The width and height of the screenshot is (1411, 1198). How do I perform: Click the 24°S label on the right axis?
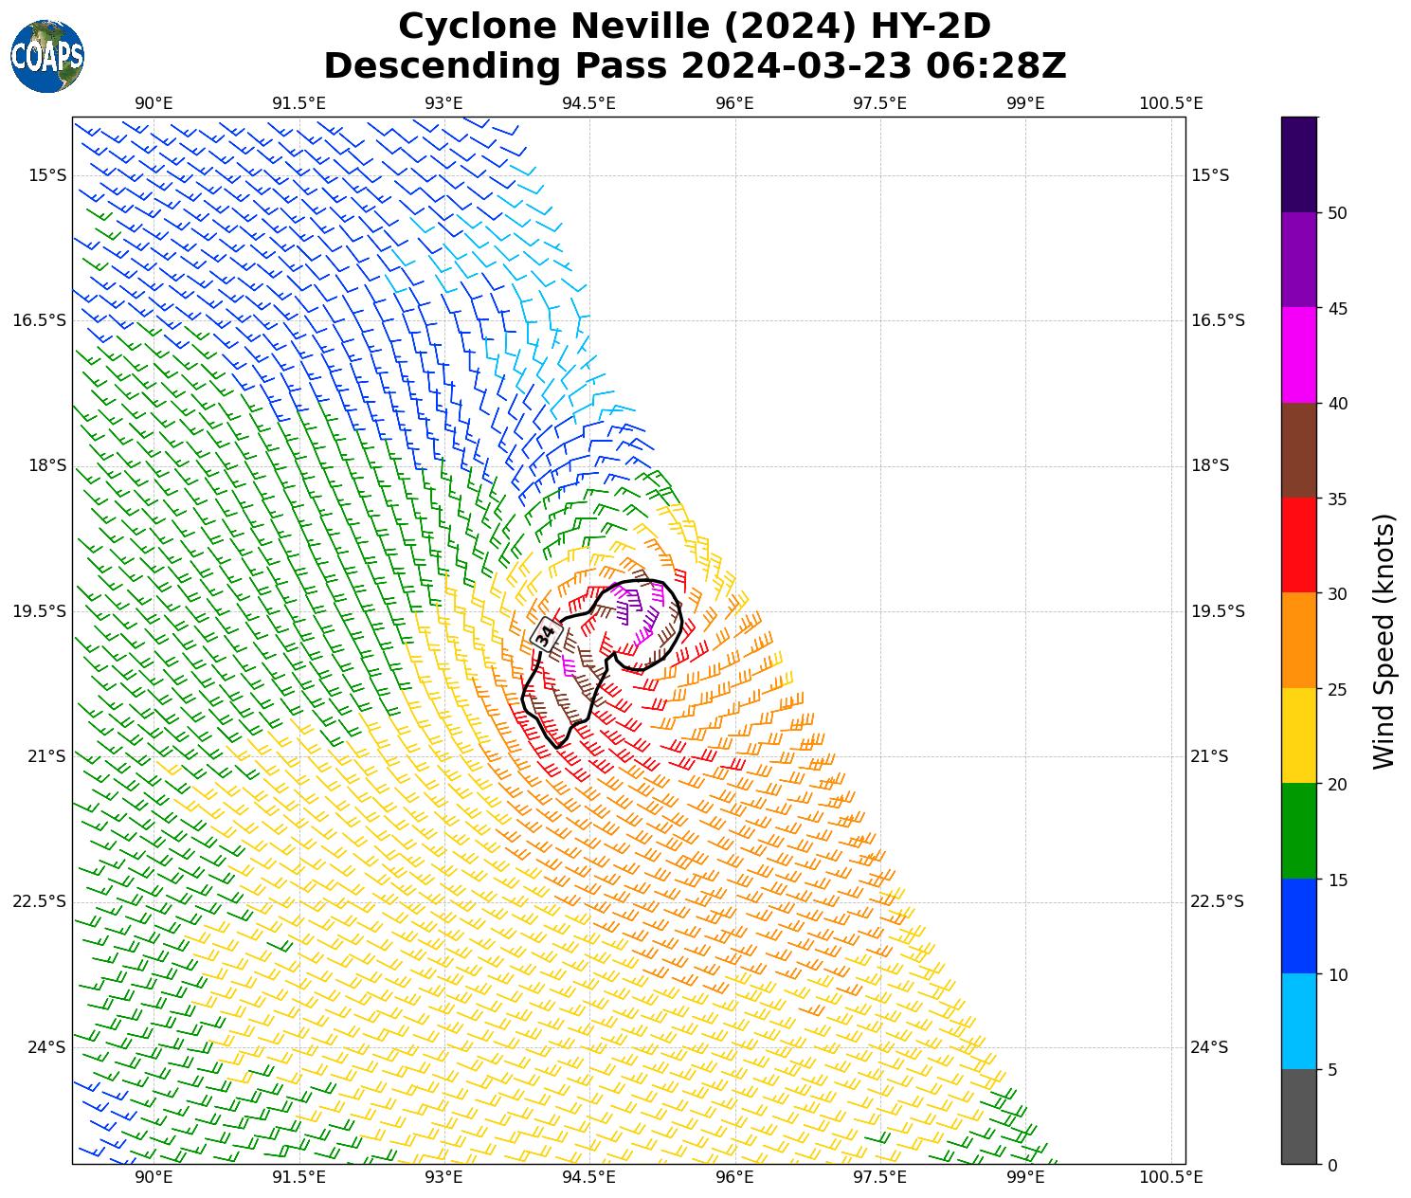coord(1209,1047)
